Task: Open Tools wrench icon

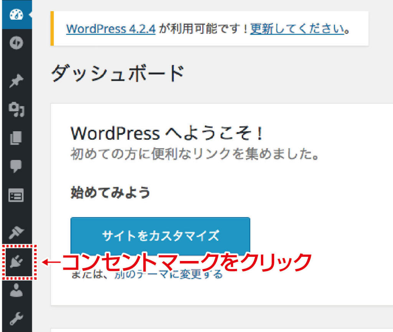Action: pos(16,319)
